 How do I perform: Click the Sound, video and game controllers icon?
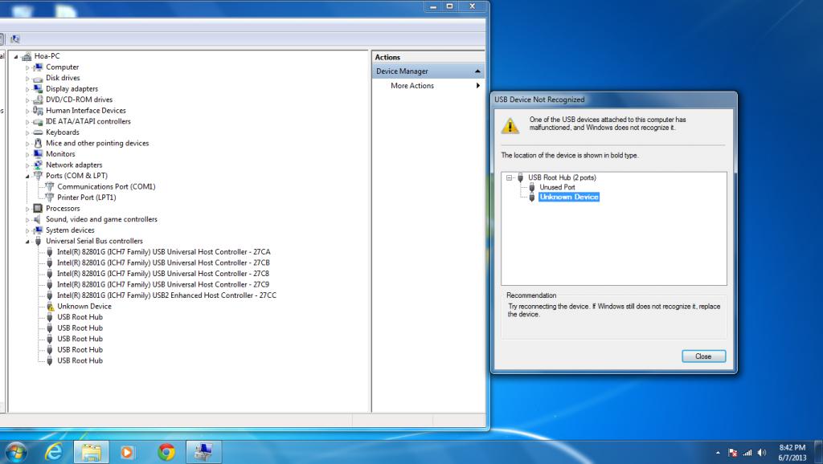(x=38, y=219)
